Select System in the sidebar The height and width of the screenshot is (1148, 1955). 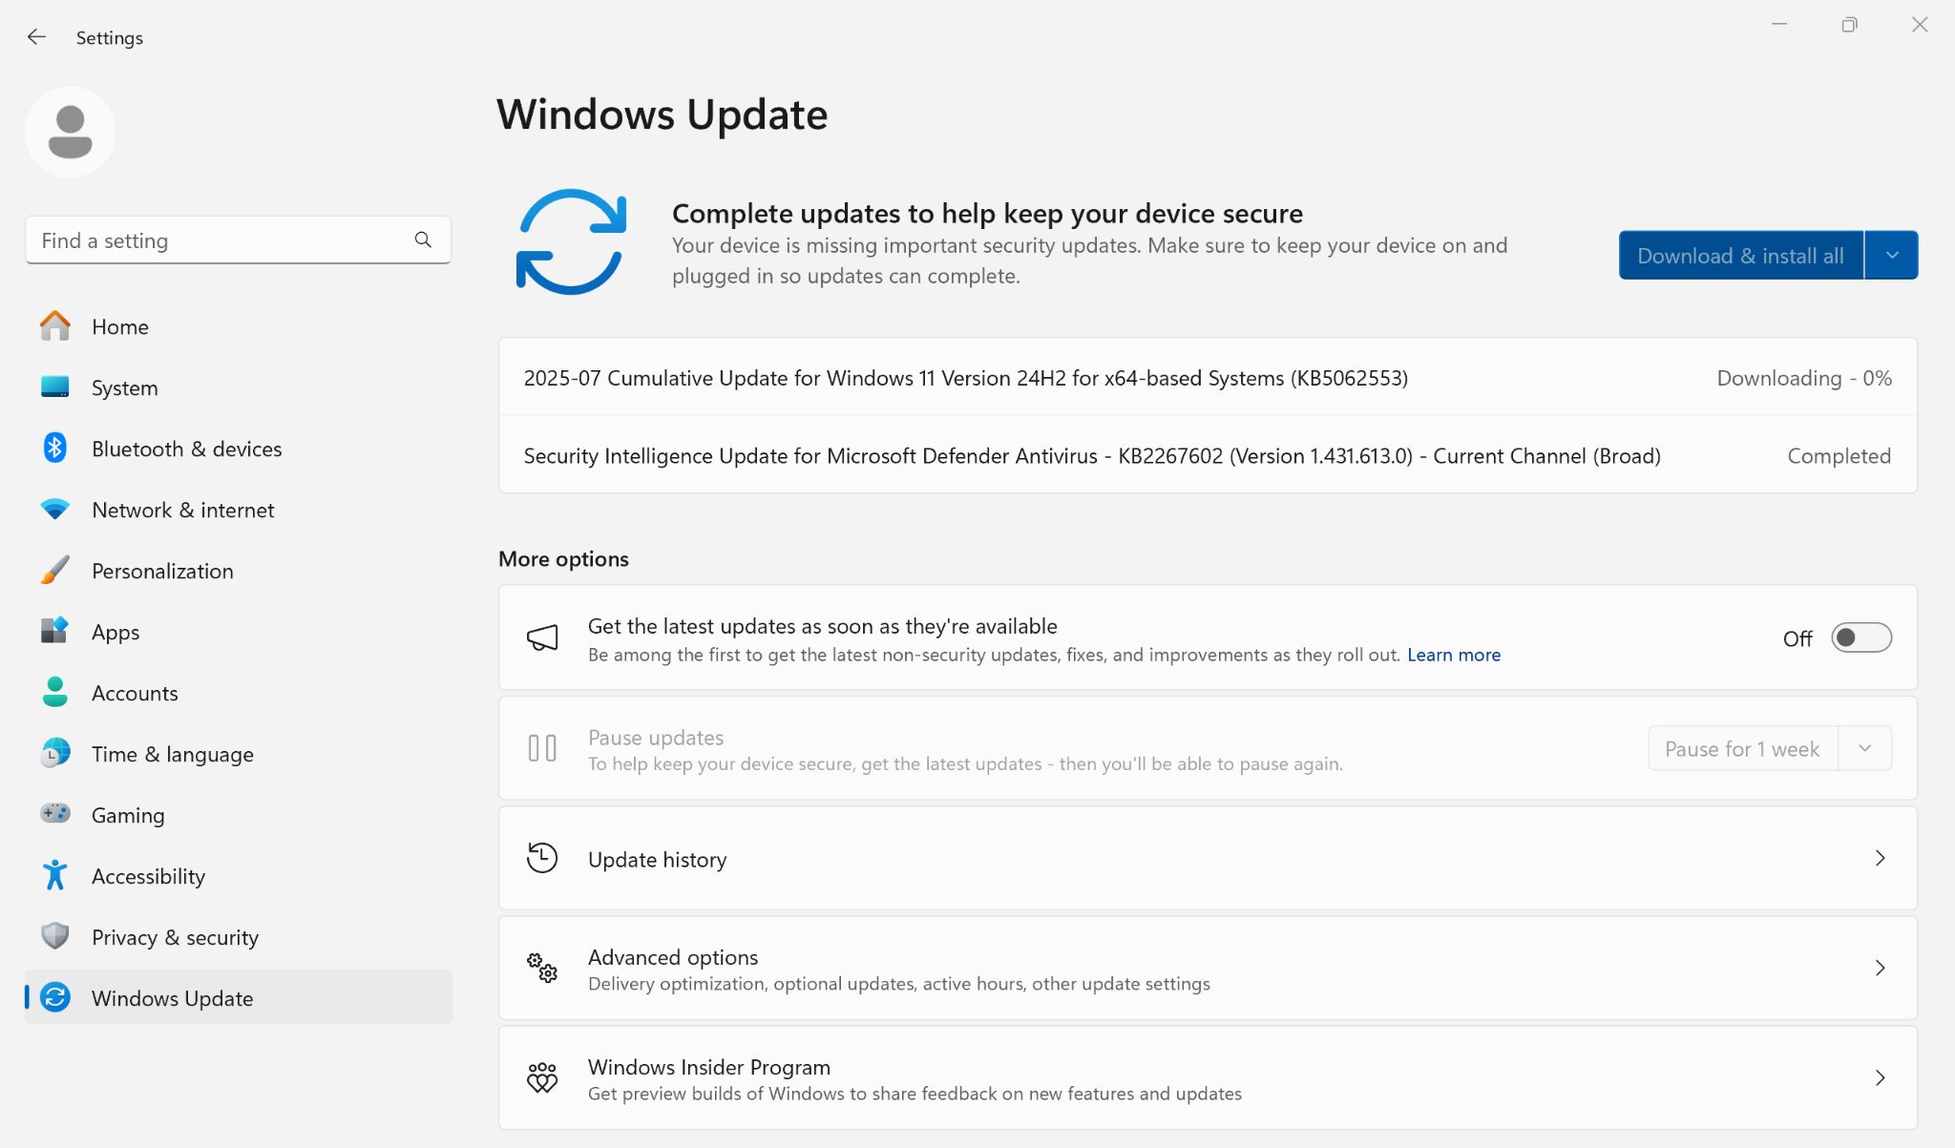tap(124, 387)
